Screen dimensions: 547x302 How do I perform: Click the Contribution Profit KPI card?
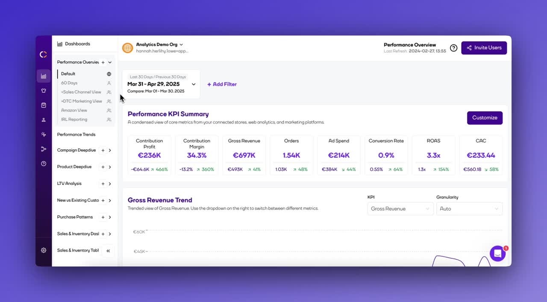point(149,155)
